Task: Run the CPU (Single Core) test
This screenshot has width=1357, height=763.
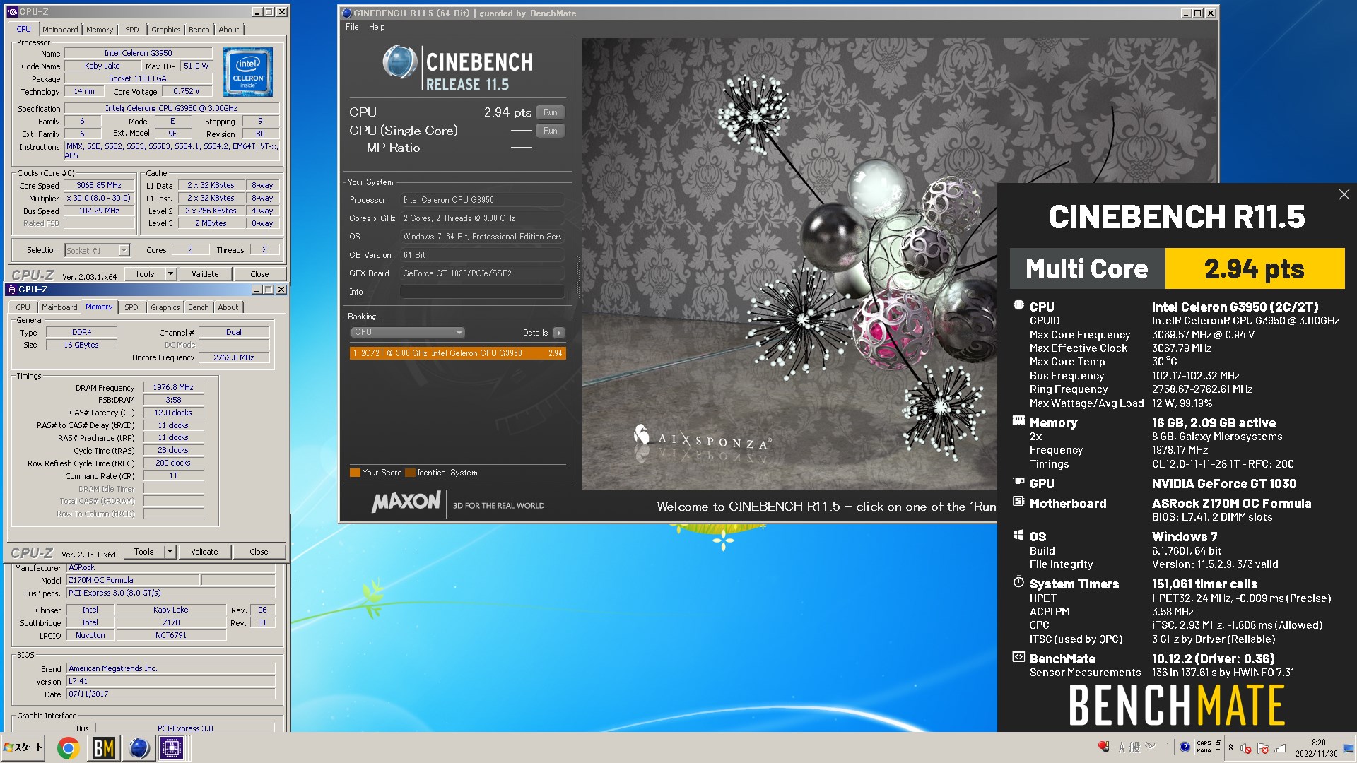Action: (x=550, y=131)
